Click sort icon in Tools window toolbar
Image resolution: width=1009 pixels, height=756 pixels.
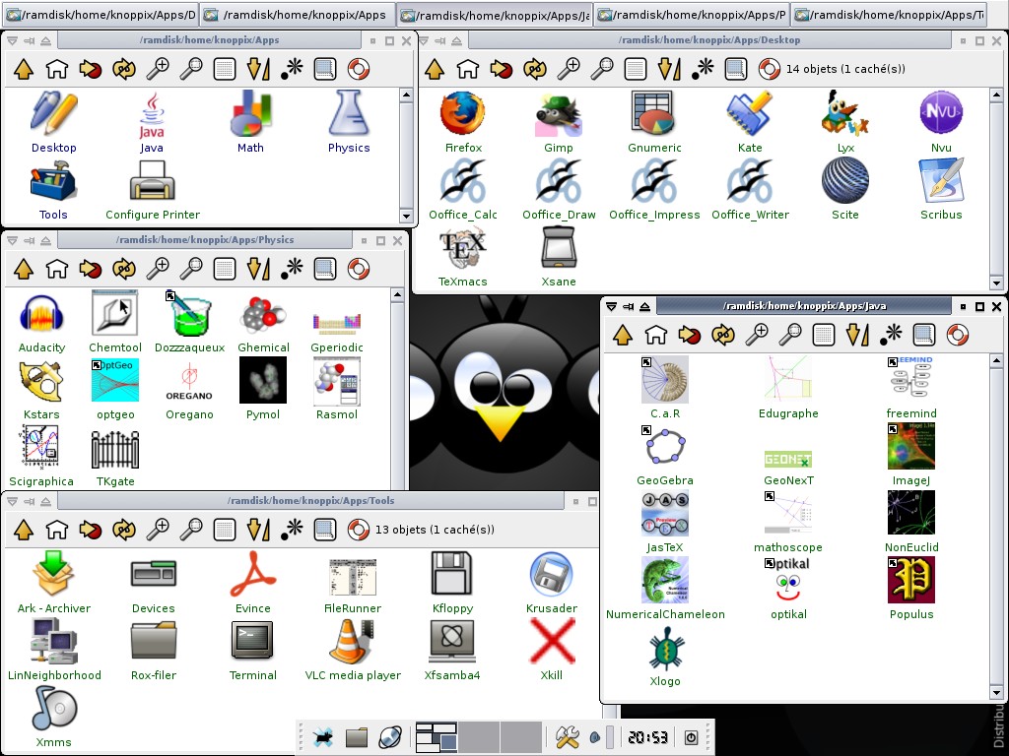[258, 529]
